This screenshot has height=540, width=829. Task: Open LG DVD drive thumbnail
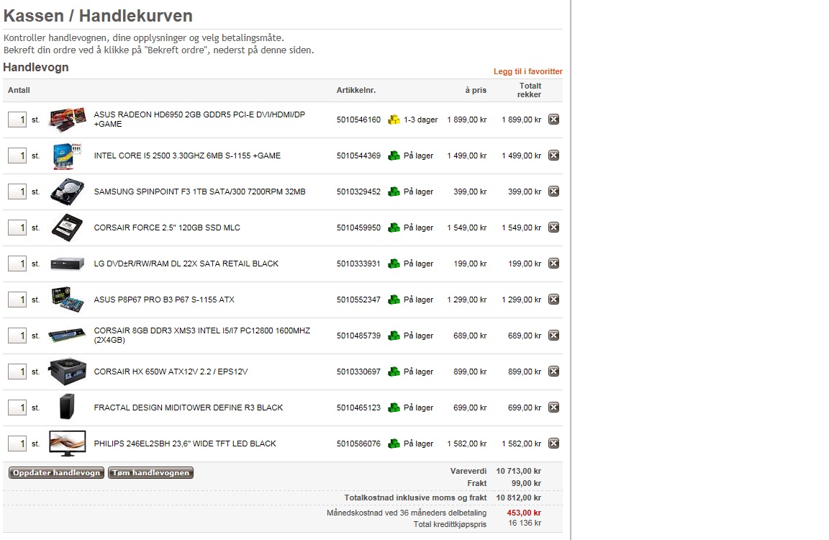pos(67,264)
